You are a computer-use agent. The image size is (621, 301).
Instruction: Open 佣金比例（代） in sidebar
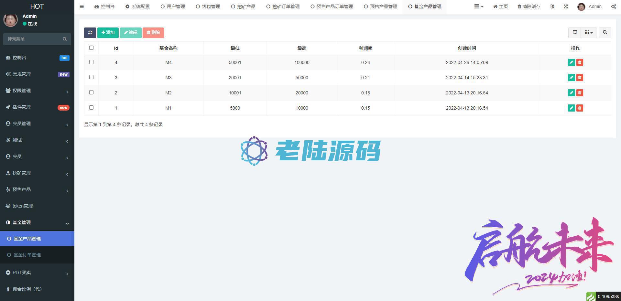click(37, 289)
